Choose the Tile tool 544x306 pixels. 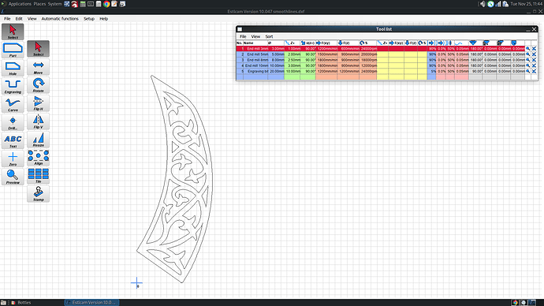(x=38, y=176)
